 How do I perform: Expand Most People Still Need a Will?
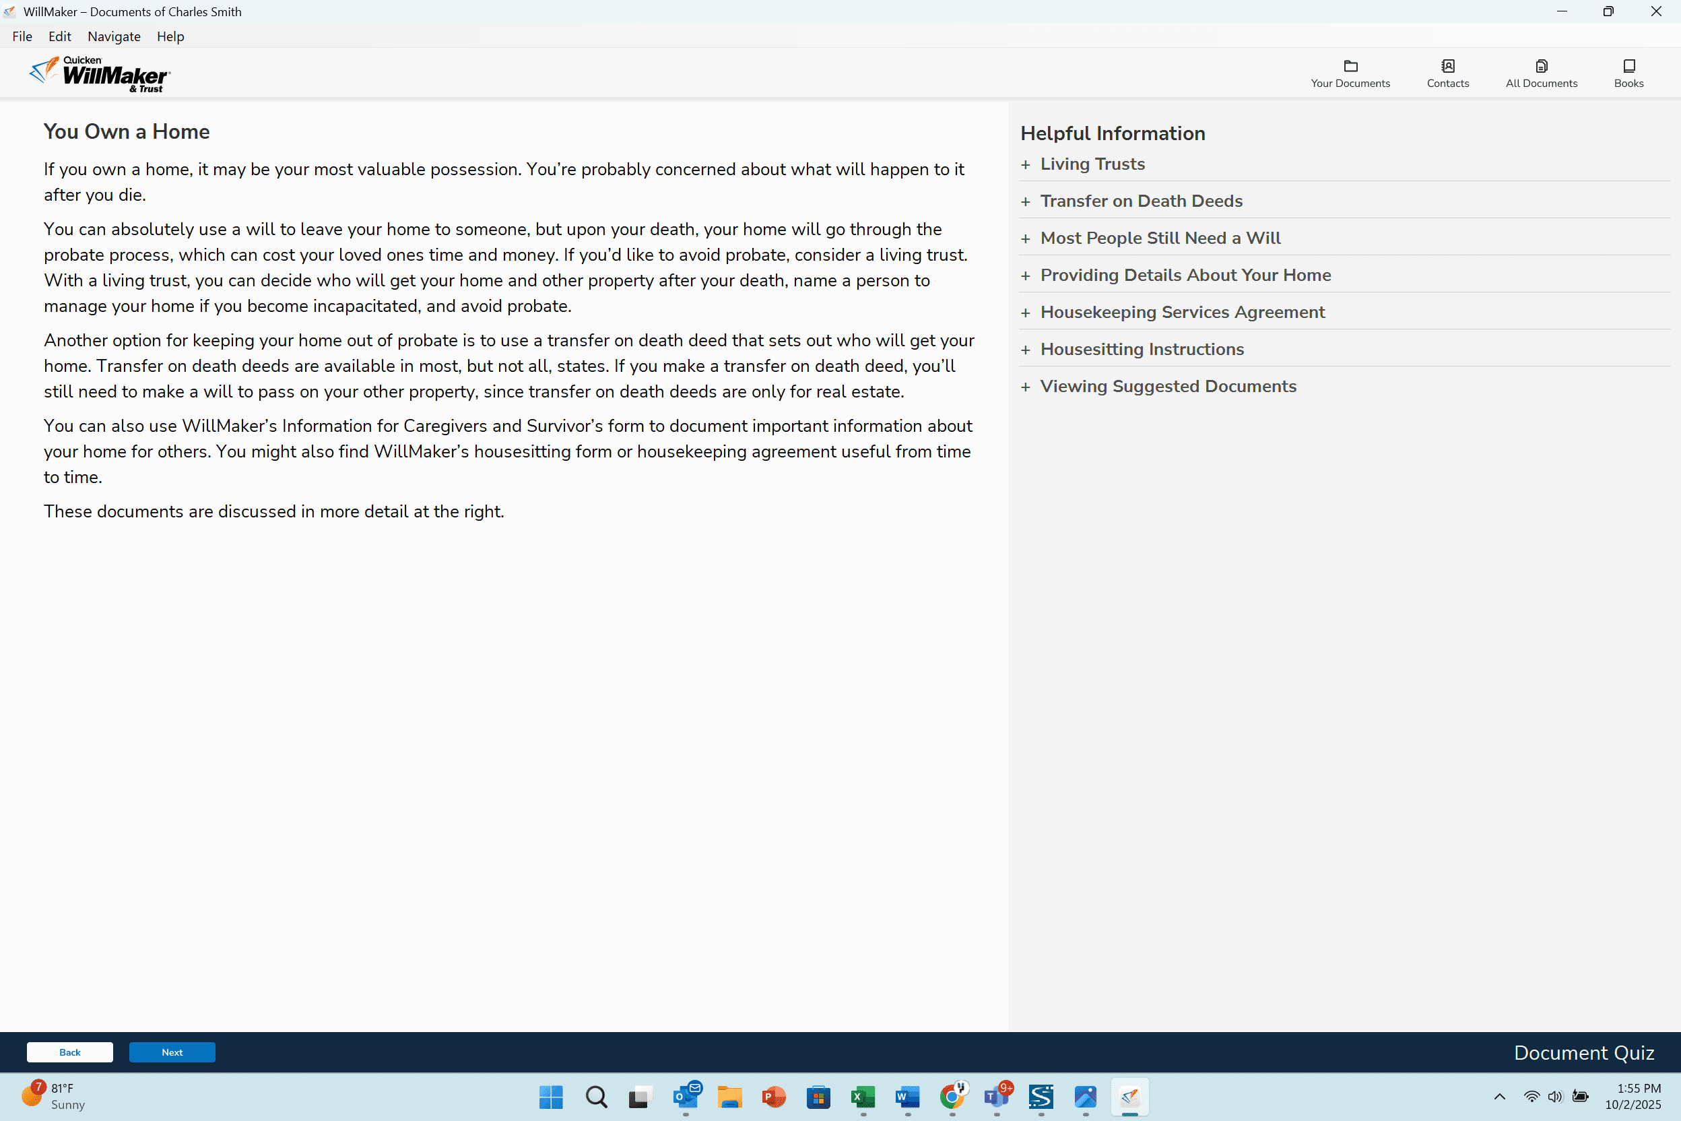1160,238
